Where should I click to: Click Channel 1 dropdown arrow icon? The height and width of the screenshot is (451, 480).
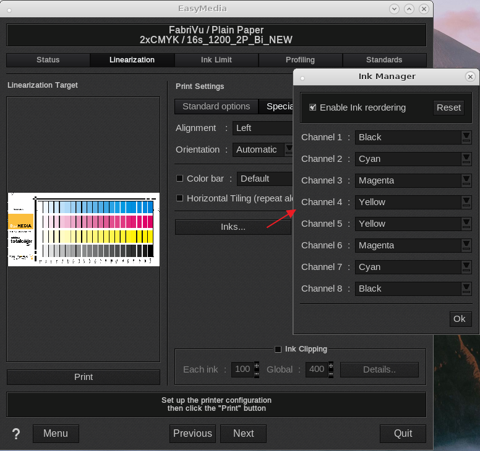click(x=466, y=137)
